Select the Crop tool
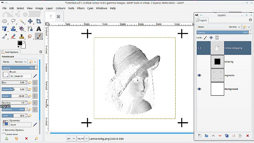 pos(38,21)
